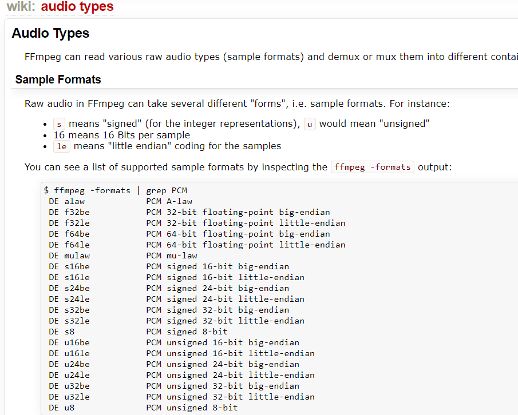Screen dimensions: 518x415
Task: Click the 'f64be' format name
Action: pyautogui.click(x=77, y=234)
